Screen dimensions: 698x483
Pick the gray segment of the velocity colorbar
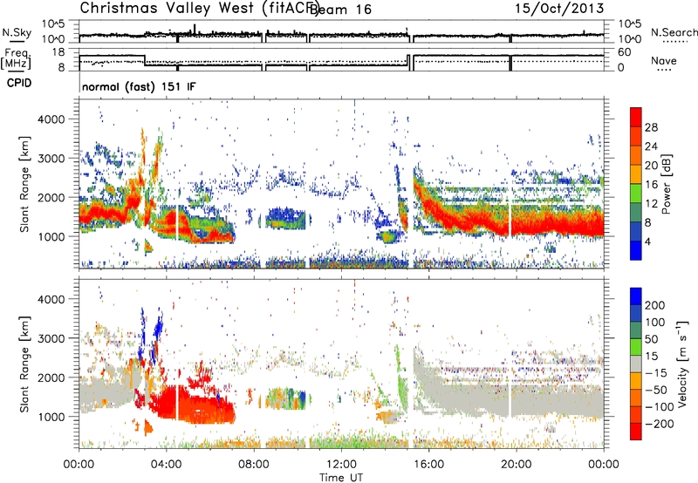coord(636,364)
